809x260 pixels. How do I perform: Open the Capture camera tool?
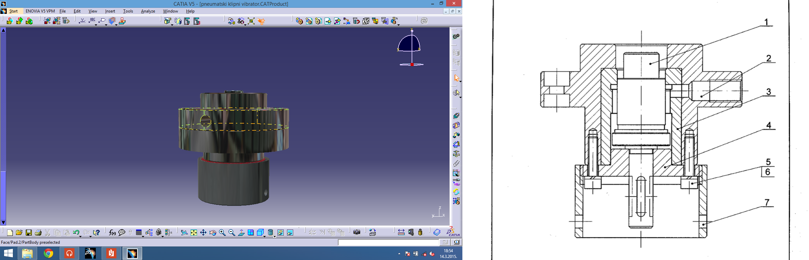356,232
